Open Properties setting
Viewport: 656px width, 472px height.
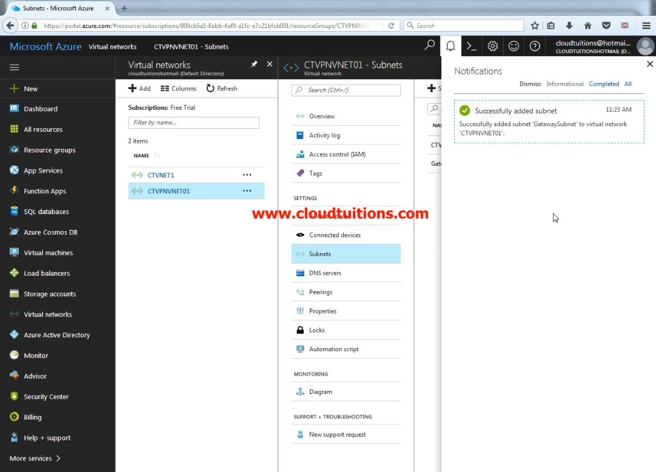coord(346,311)
